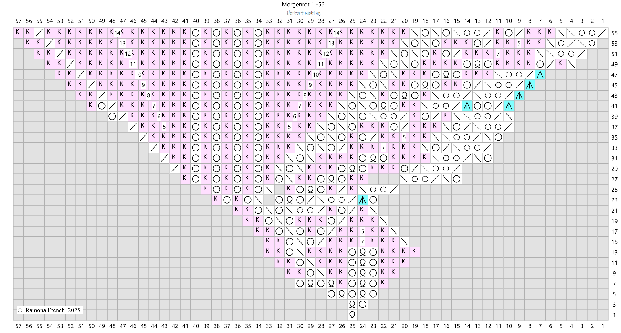The width and height of the screenshot is (621, 333).
Task: Click column number 1 in the bottom footer
Action: pos(603,326)
